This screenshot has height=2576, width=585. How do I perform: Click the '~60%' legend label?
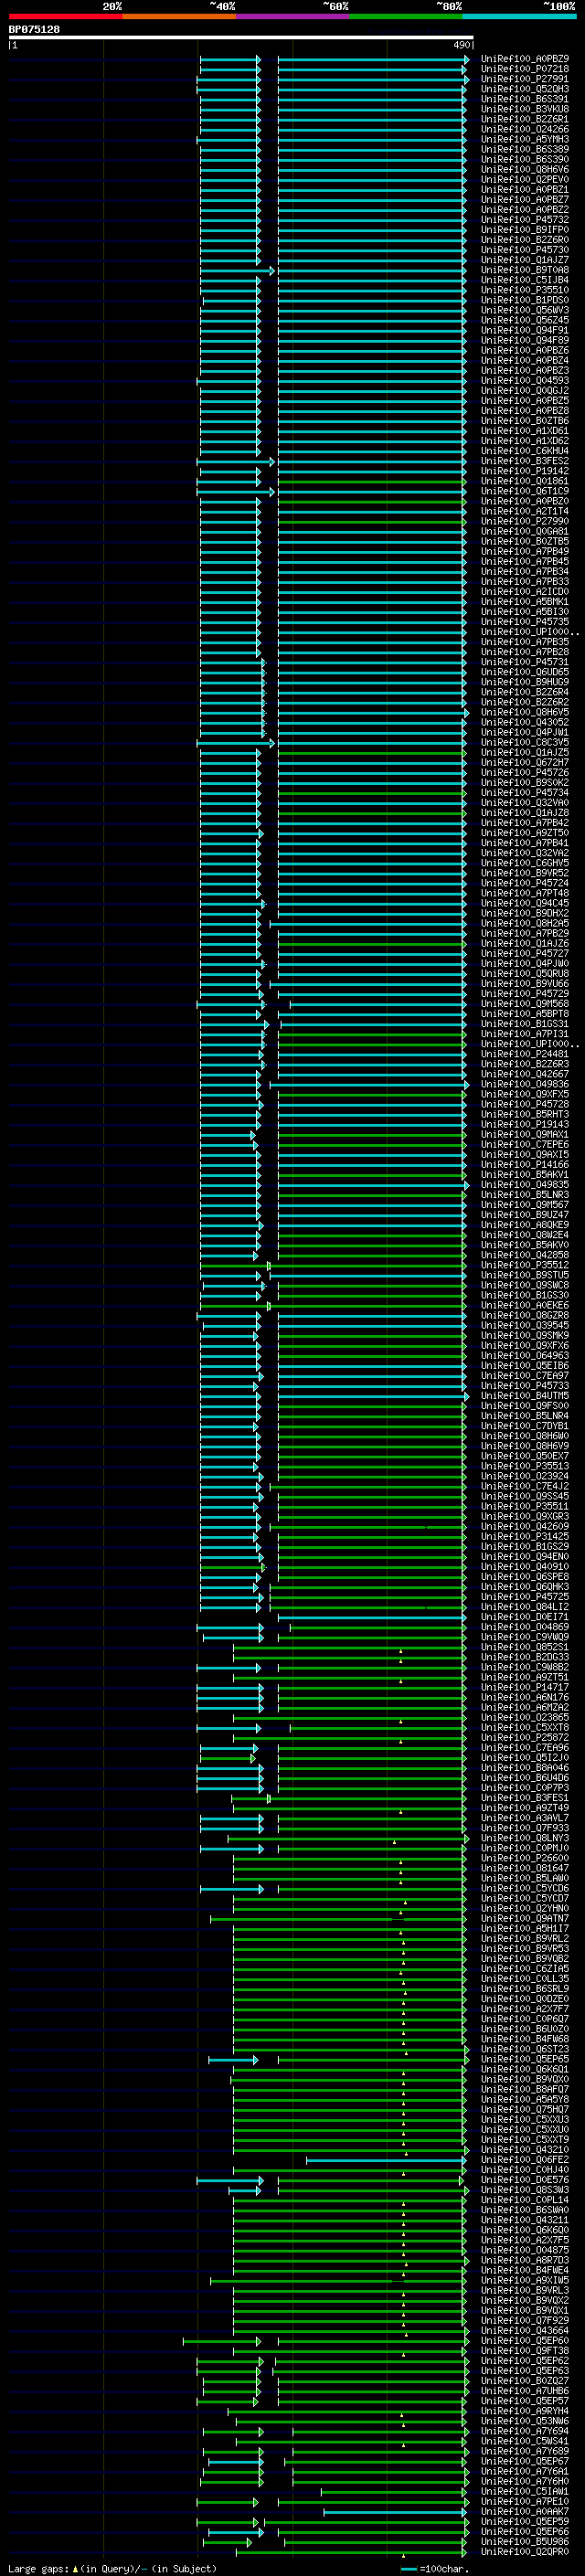click(336, 6)
